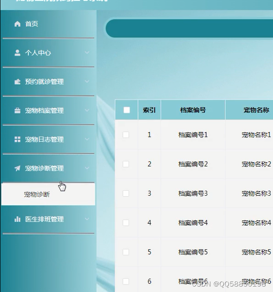Open the 宠物日志管理 menu label
Screen dimensions: 273x292
[44, 139]
